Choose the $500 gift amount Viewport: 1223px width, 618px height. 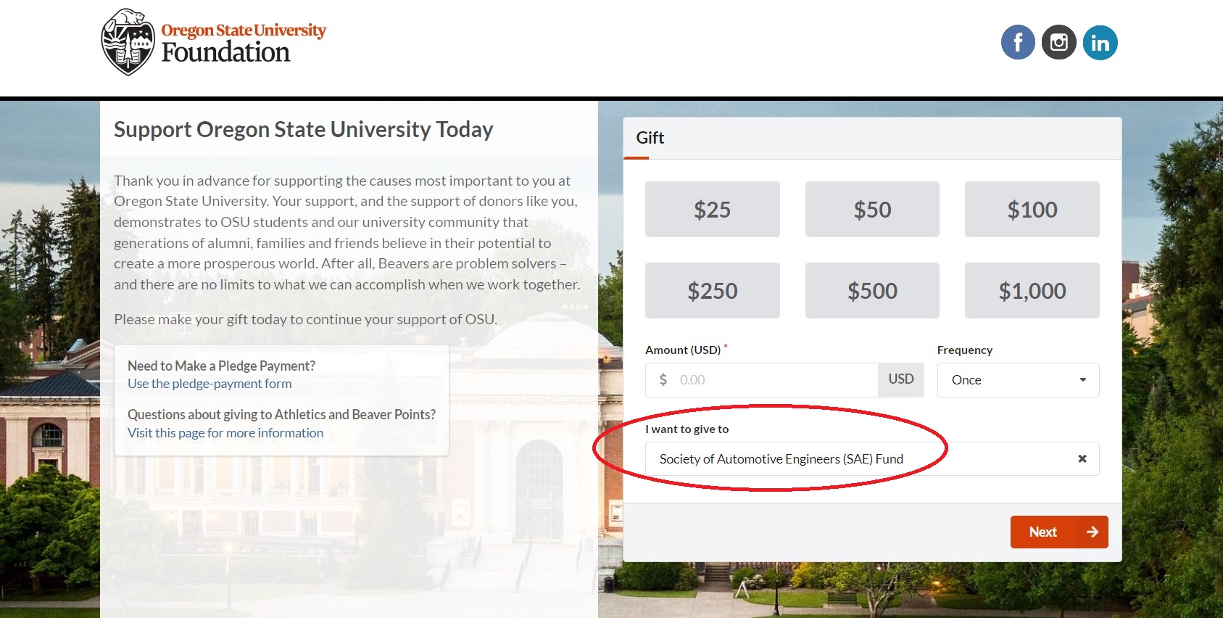click(x=872, y=291)
